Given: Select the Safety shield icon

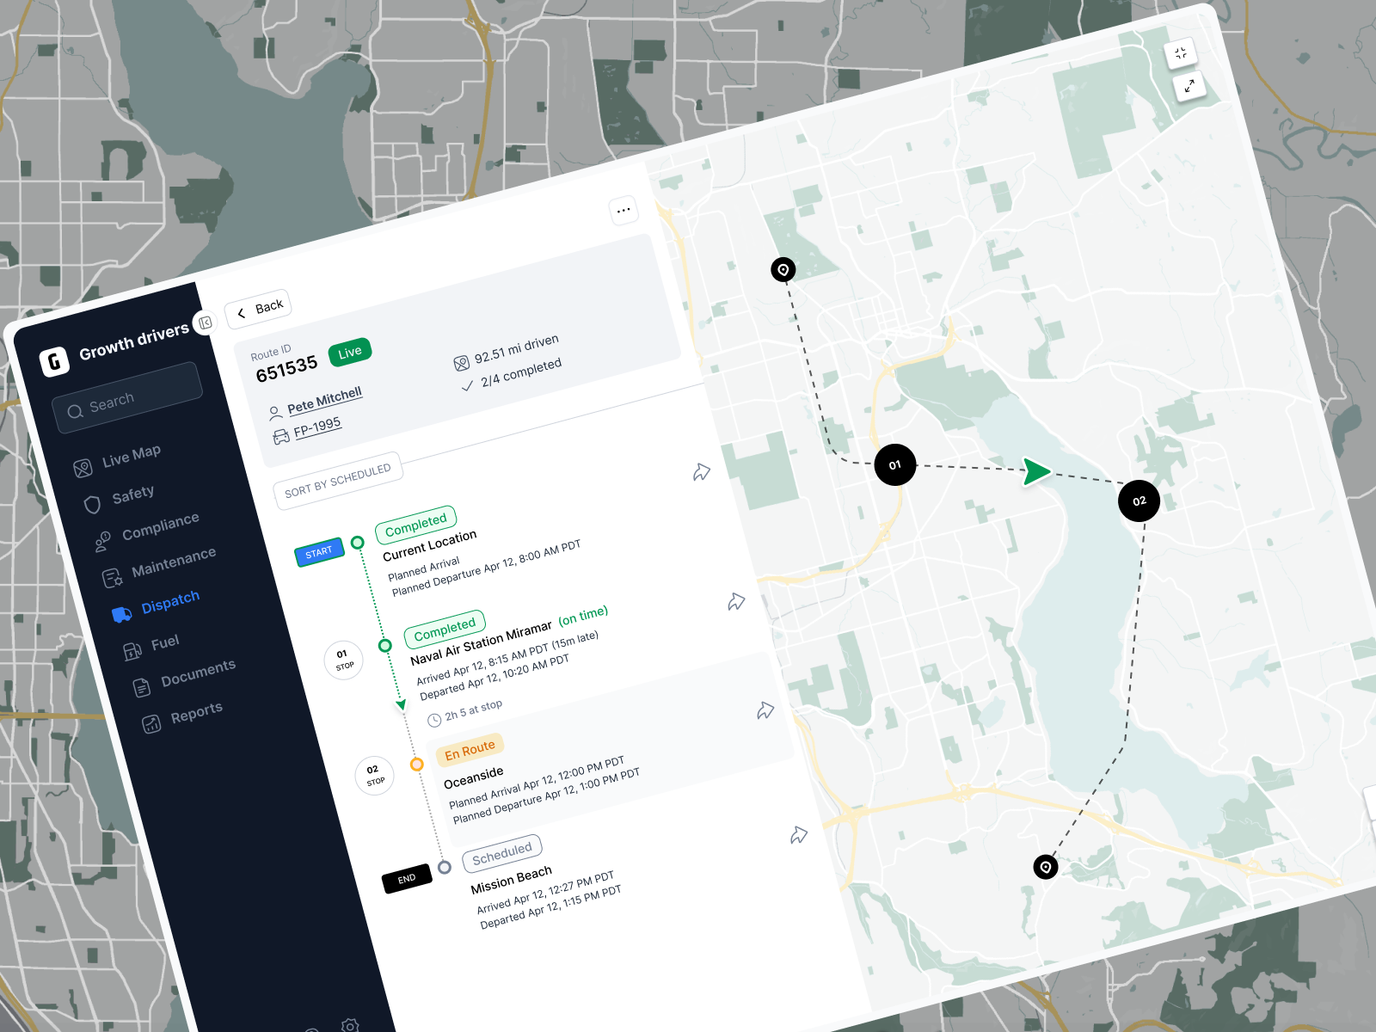Looking at the screenshot, I should tap(94, 504).
